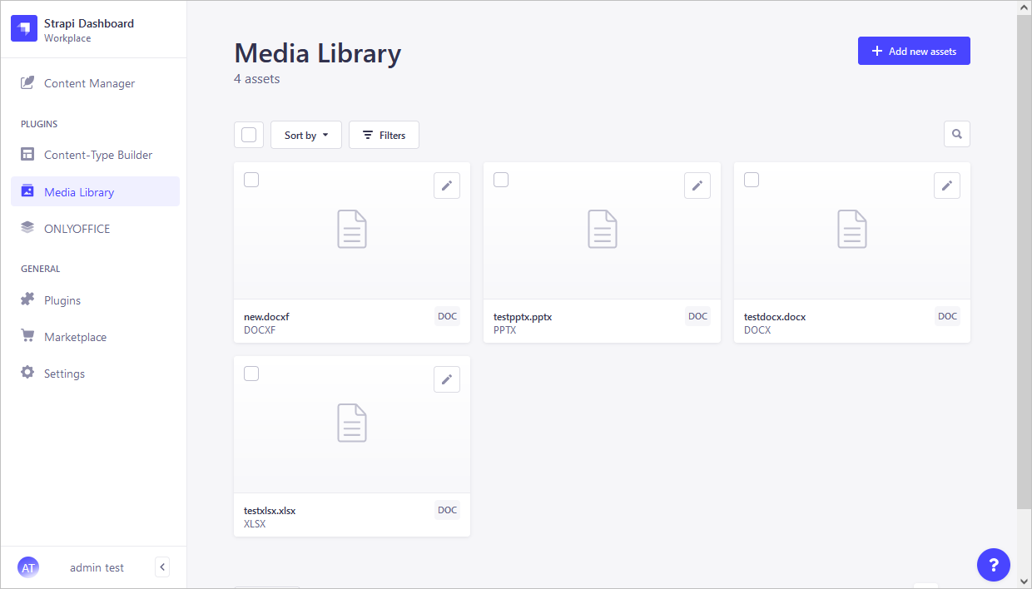Open the ONLYOFFICE plugin

pos(27,228)
